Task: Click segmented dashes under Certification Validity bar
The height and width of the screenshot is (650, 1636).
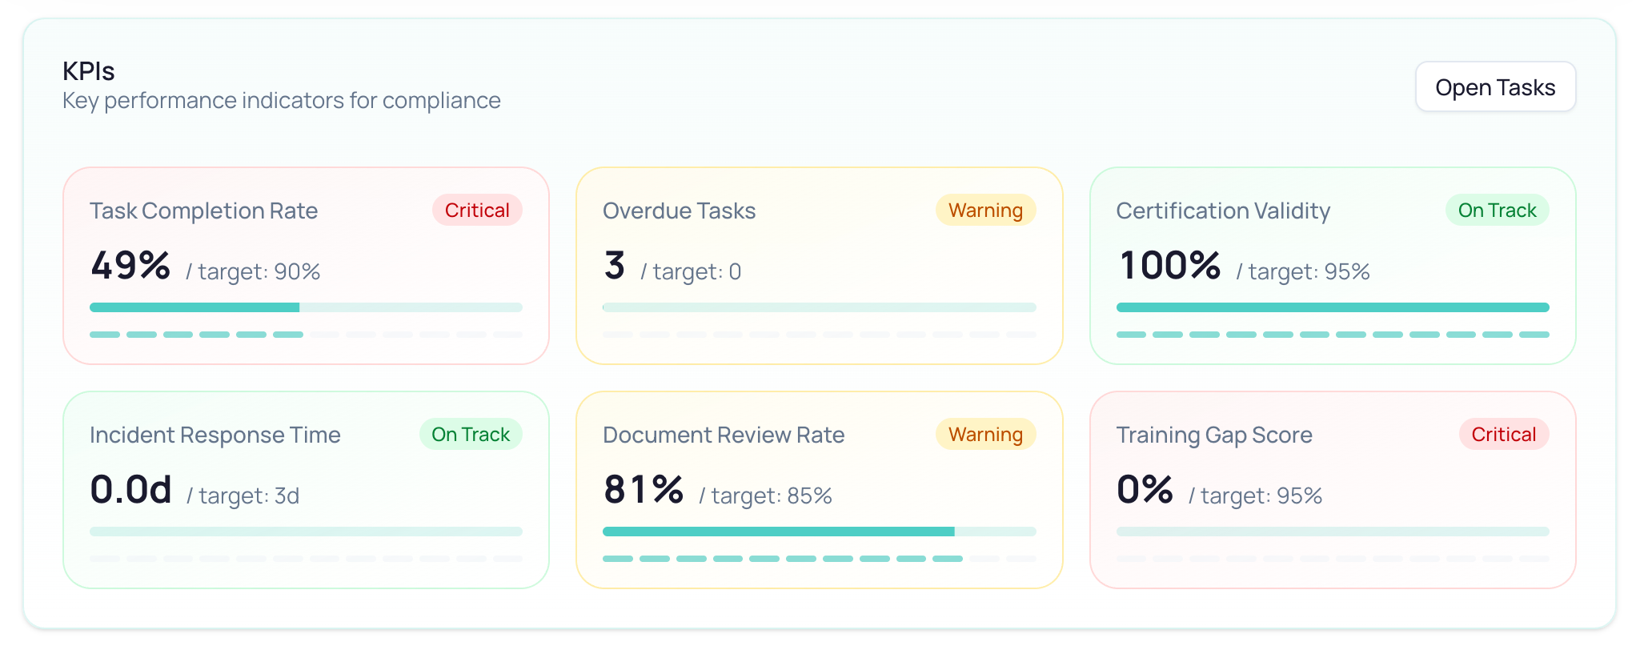Action: [1333, 335]
